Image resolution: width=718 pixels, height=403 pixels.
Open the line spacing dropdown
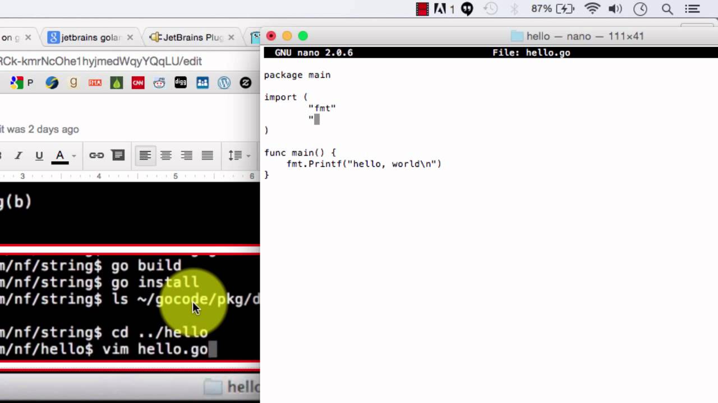[240, 156]
